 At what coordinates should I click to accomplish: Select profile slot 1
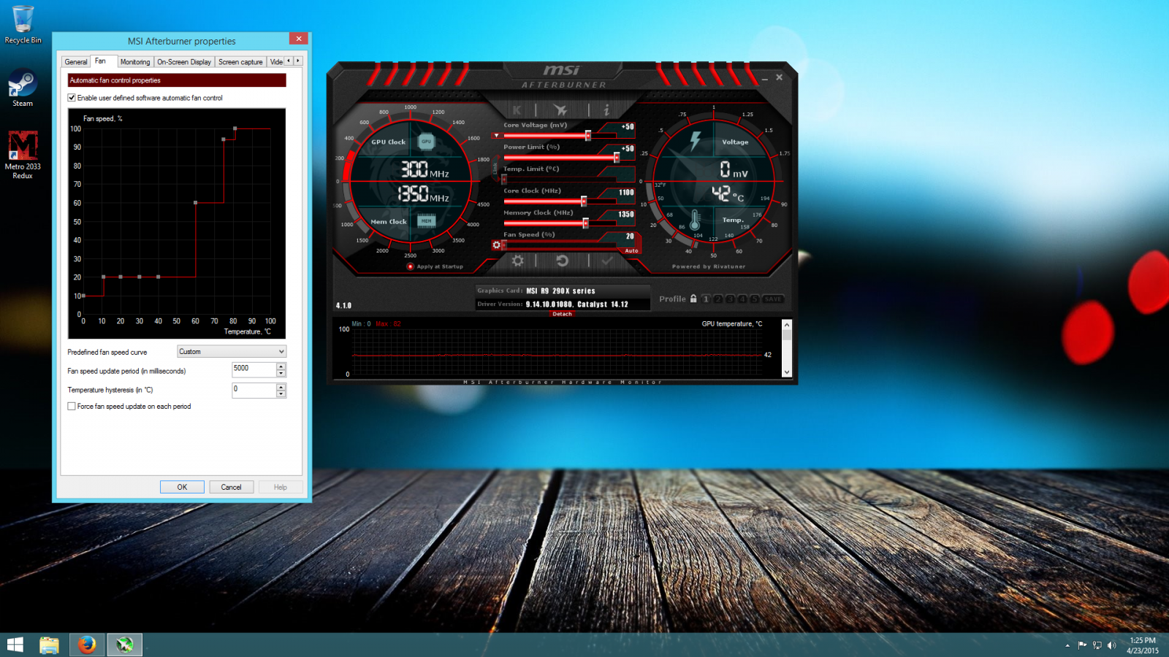click(x=706, y=299)
